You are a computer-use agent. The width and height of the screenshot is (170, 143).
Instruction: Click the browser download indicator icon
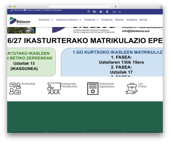tap(116, 6)
